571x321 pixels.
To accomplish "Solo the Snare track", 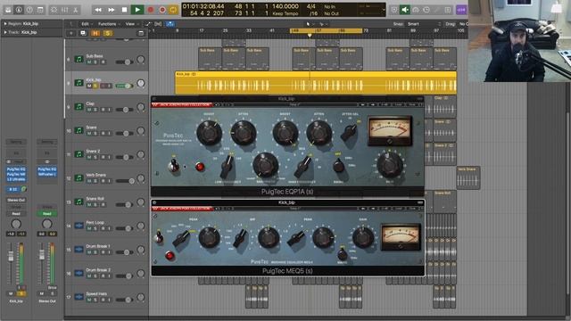I will (95, 134).
